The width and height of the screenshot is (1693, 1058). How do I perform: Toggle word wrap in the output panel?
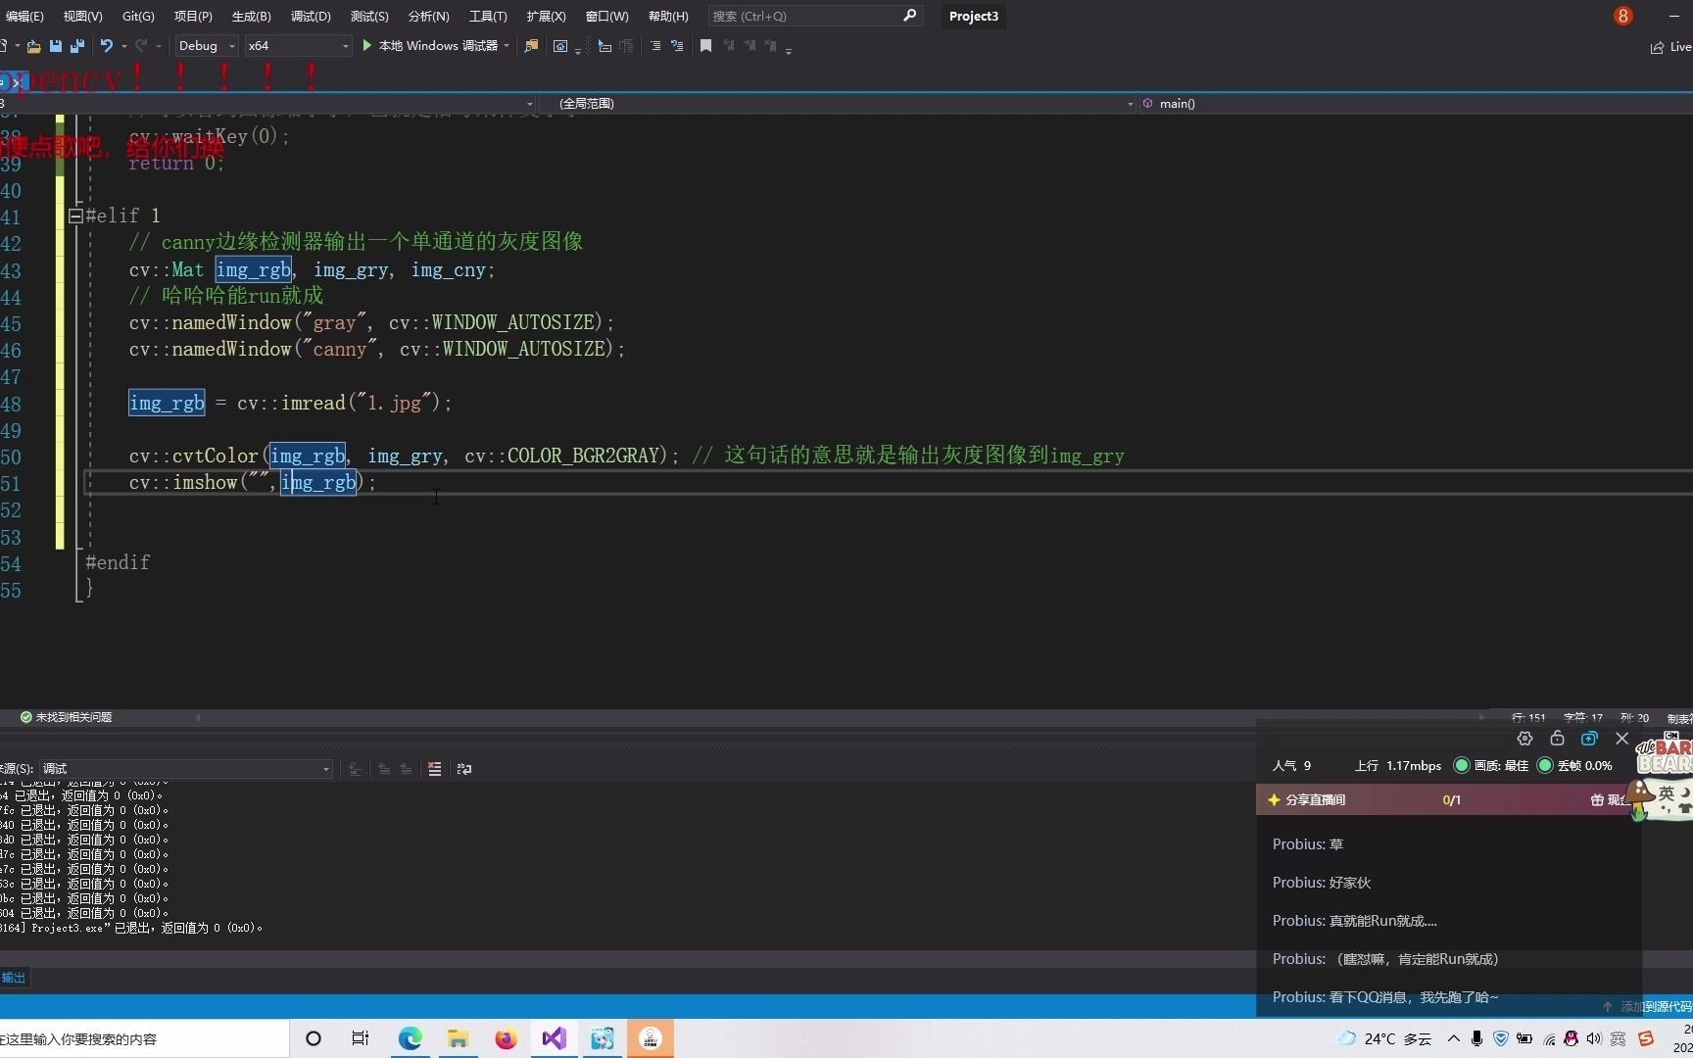tap(464, 769)
